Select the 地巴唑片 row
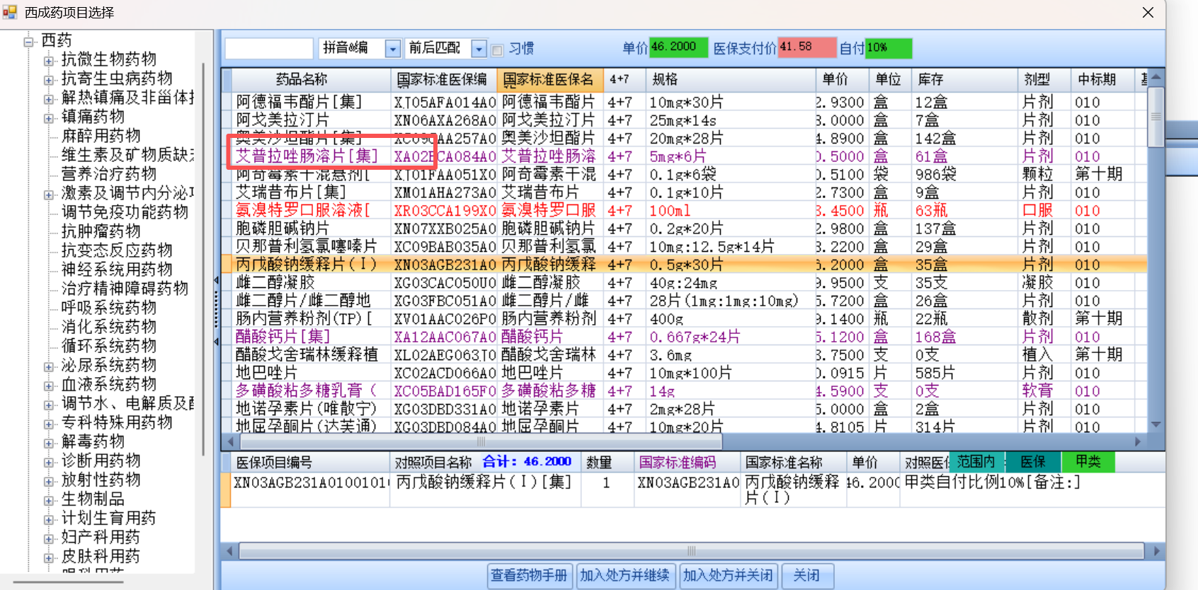 pos(683,373)
